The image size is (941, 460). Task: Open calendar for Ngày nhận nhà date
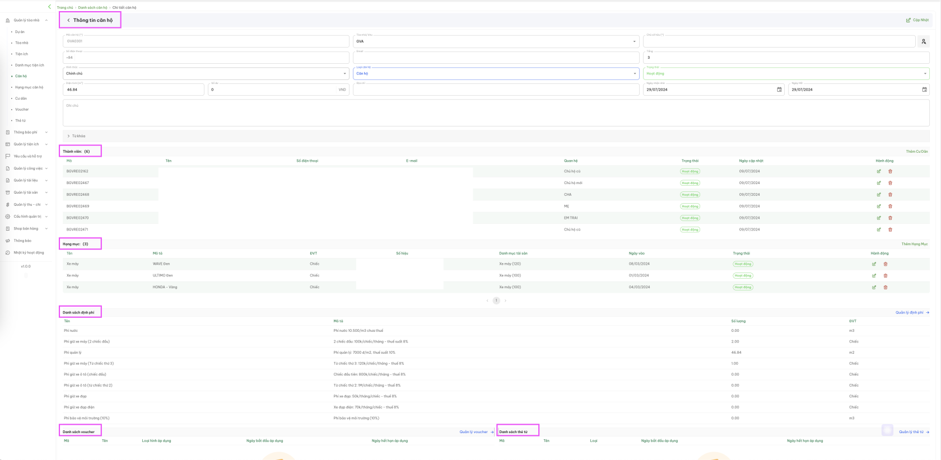coord(779,90)
